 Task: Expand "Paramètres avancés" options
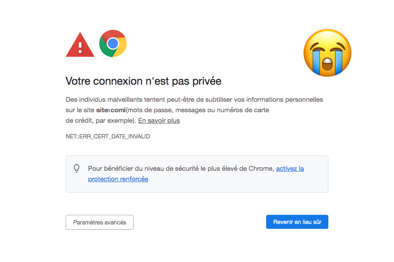coord(99,222)
